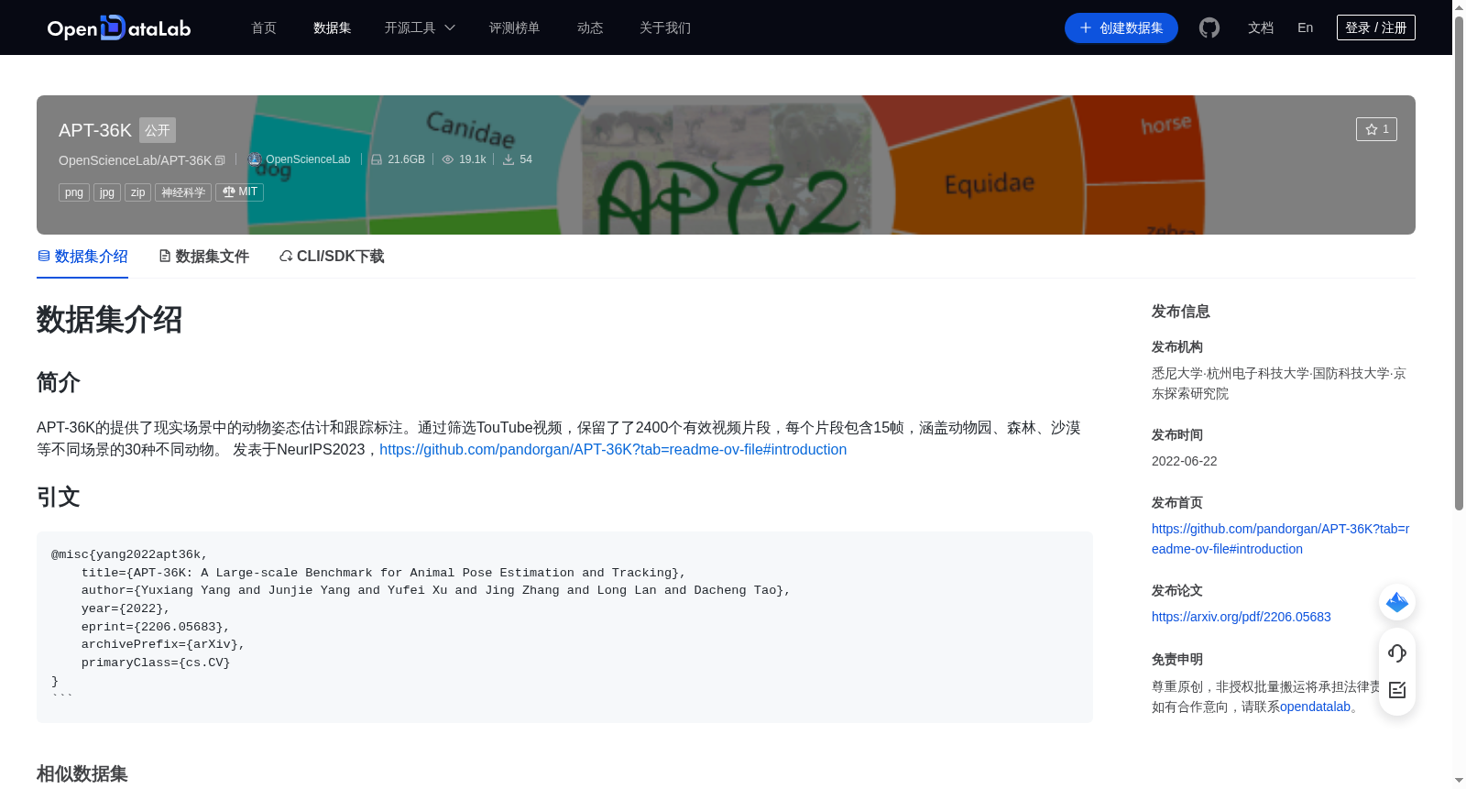Open the 关于我们 navigation item
The height and width of the screenshot is (789, 1466).
pyautogui.click(x=665, y=27)
